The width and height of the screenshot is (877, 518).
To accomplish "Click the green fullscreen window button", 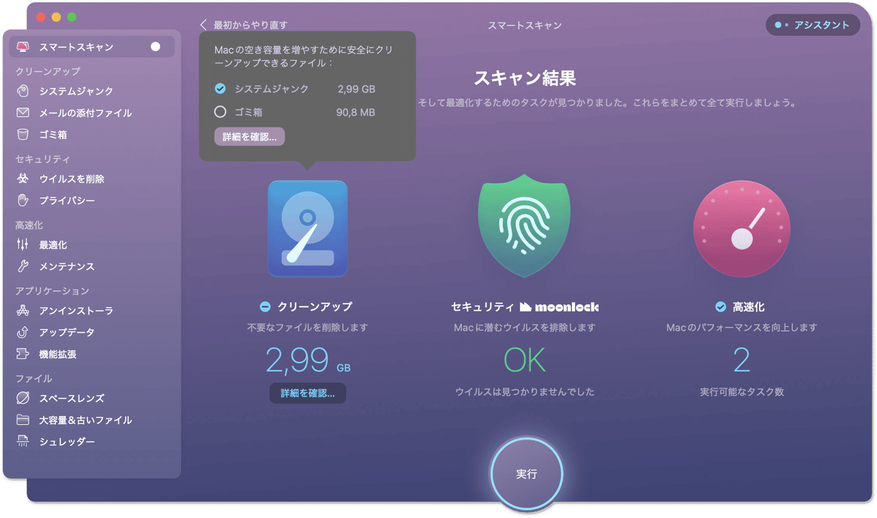I will point(71,17).
